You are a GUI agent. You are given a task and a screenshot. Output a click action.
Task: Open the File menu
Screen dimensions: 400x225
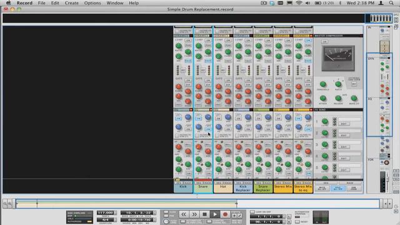pos(41,3)
